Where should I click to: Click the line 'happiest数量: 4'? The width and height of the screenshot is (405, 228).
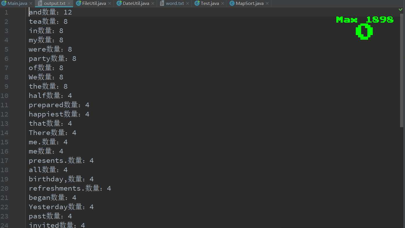click(59, 114)
